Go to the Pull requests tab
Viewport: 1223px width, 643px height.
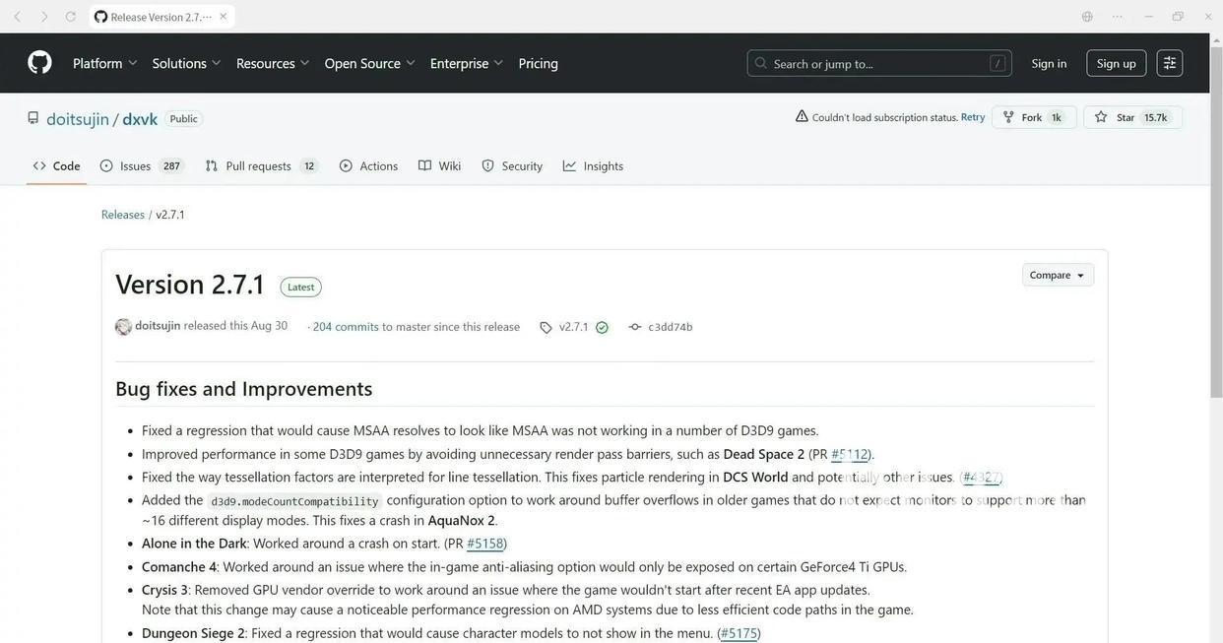[260, 165]
